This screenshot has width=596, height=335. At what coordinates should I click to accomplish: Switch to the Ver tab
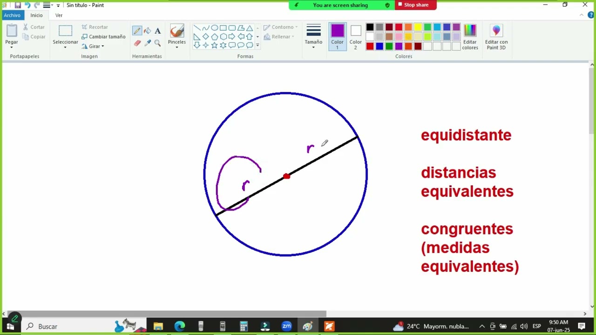tap(59, 15)
